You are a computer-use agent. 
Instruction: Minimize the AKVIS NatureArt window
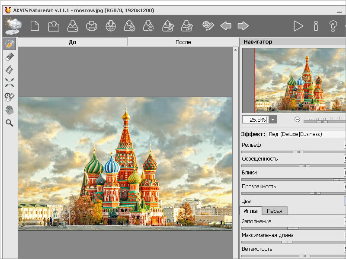(x=340, y=11)
